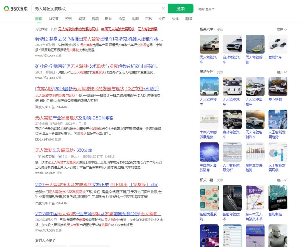Open the 翻译 tab

click(189, 19)
